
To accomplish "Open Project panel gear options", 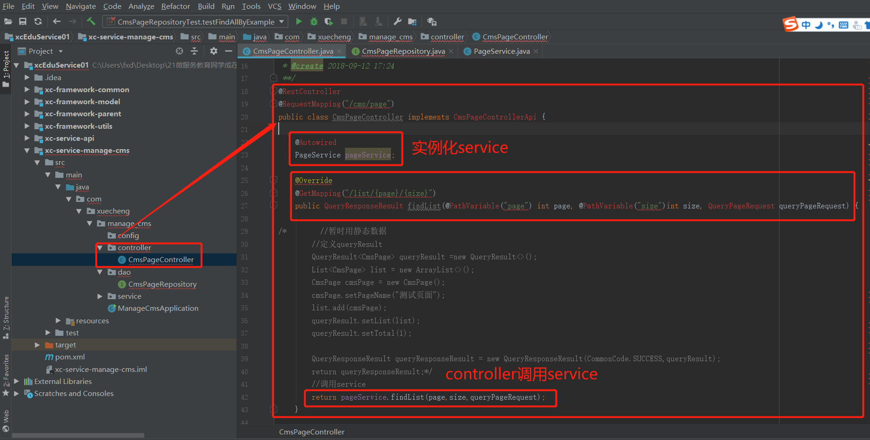I will (x=213, y=51).
